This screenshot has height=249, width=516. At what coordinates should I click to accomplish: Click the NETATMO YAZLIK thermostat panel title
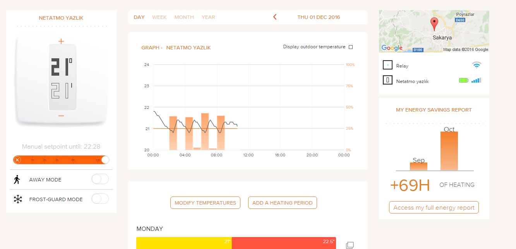pyautogui.click(x=61, y=18)
